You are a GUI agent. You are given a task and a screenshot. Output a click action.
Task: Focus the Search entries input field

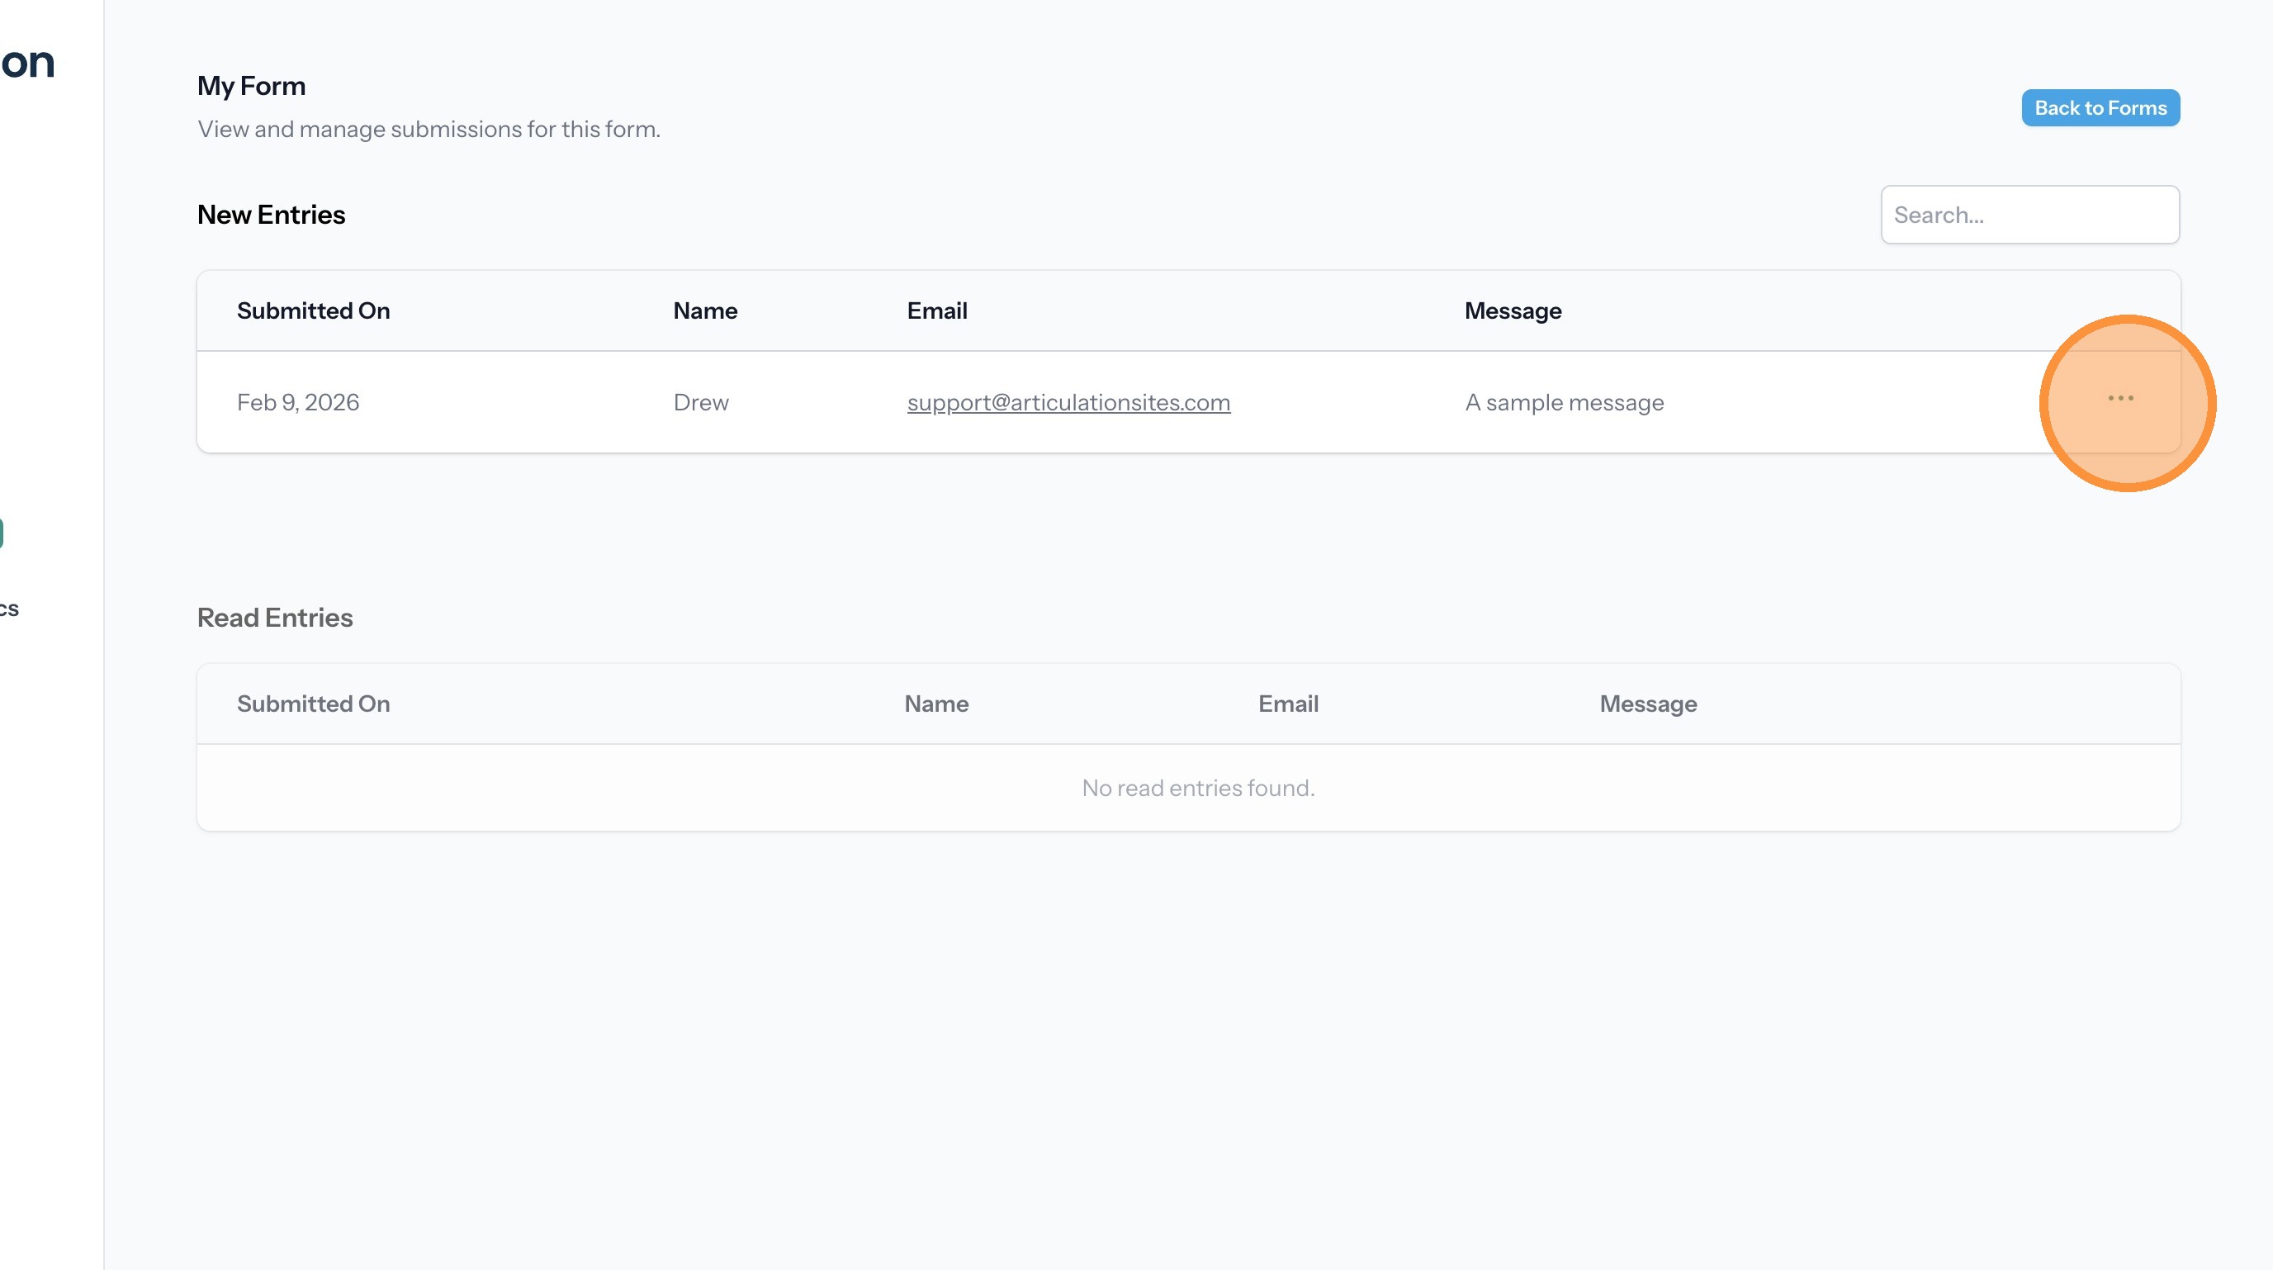tap(2029, 215)
